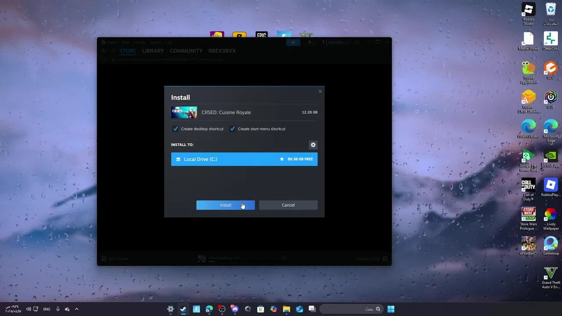Click the star icon on Local Drive row

point(282,159)
